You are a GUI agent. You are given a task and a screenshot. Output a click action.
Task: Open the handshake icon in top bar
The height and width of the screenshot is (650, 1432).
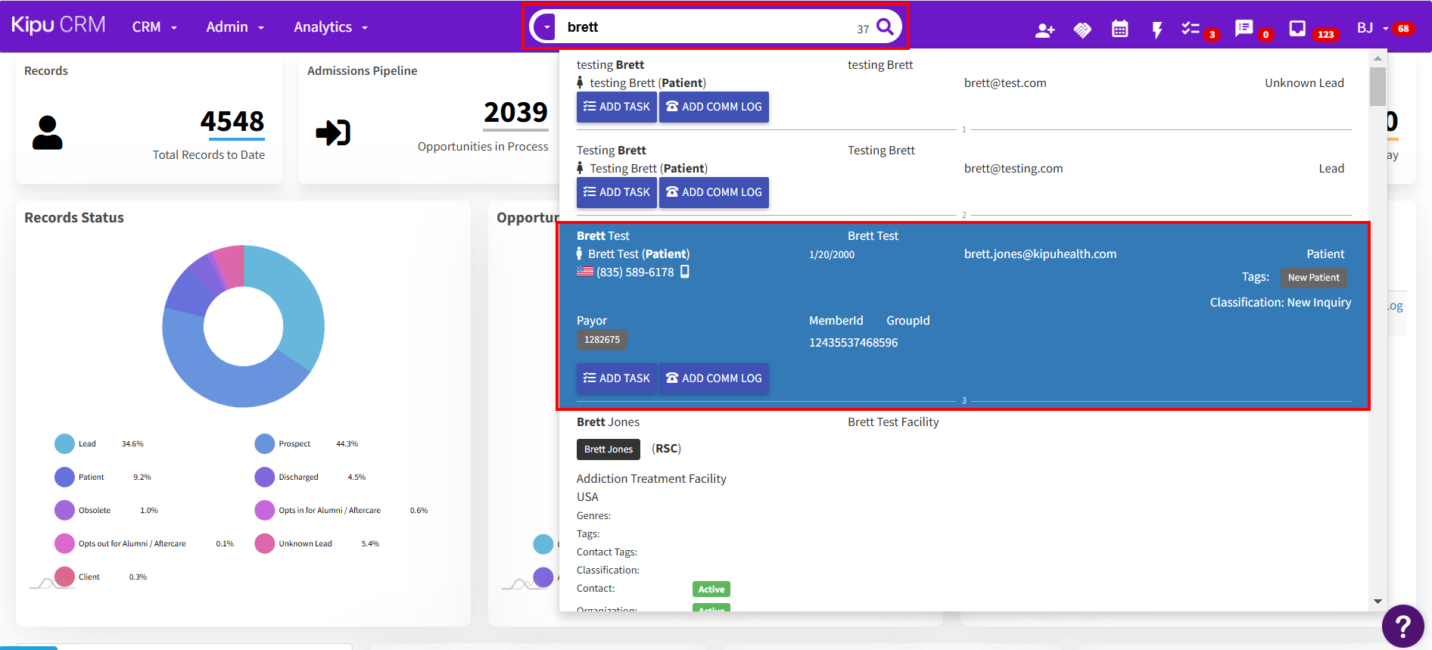pyautogui.click(x=1082, y=30)
